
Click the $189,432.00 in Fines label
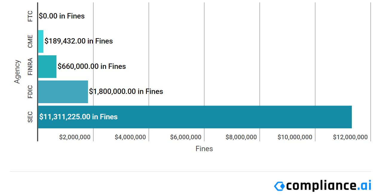pos(79,41)
